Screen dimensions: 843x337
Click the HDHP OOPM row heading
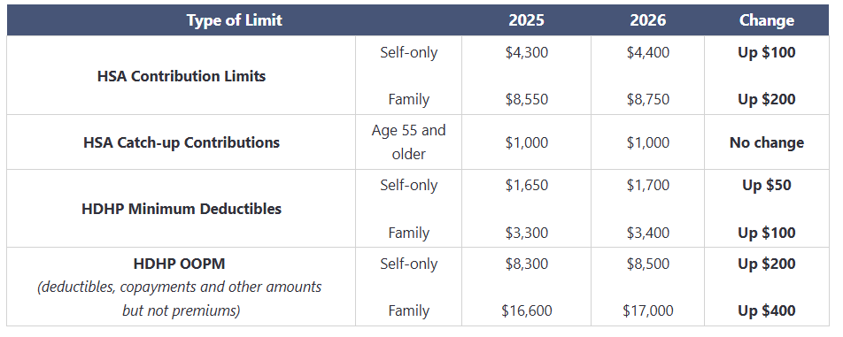click(x=179, y=264)
